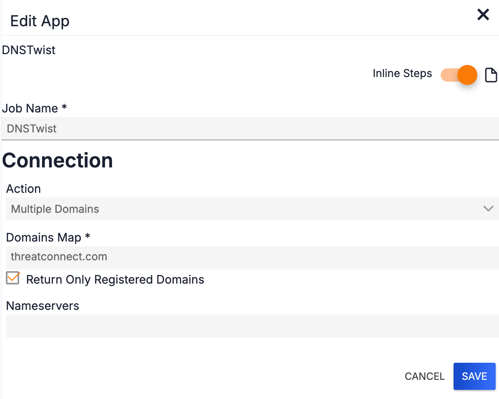Click the document icon beside Inline Steps
The width and height of the screenshot is (499, 399).
click(x=491, y=75)
